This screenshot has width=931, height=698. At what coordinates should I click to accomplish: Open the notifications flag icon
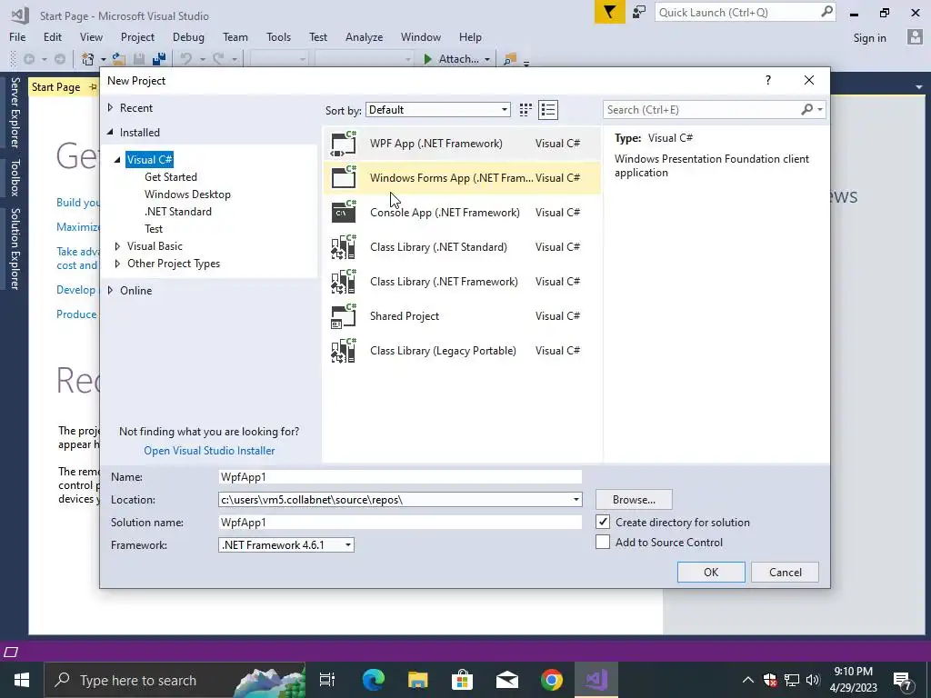(610, 12)
